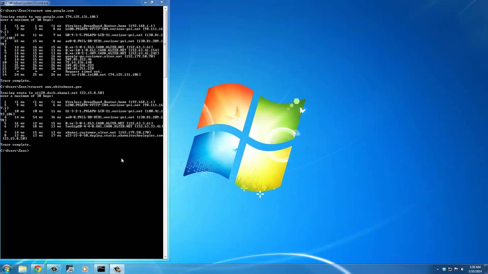
Task: Open the Action Center flag icon
Action: (456, 269)
